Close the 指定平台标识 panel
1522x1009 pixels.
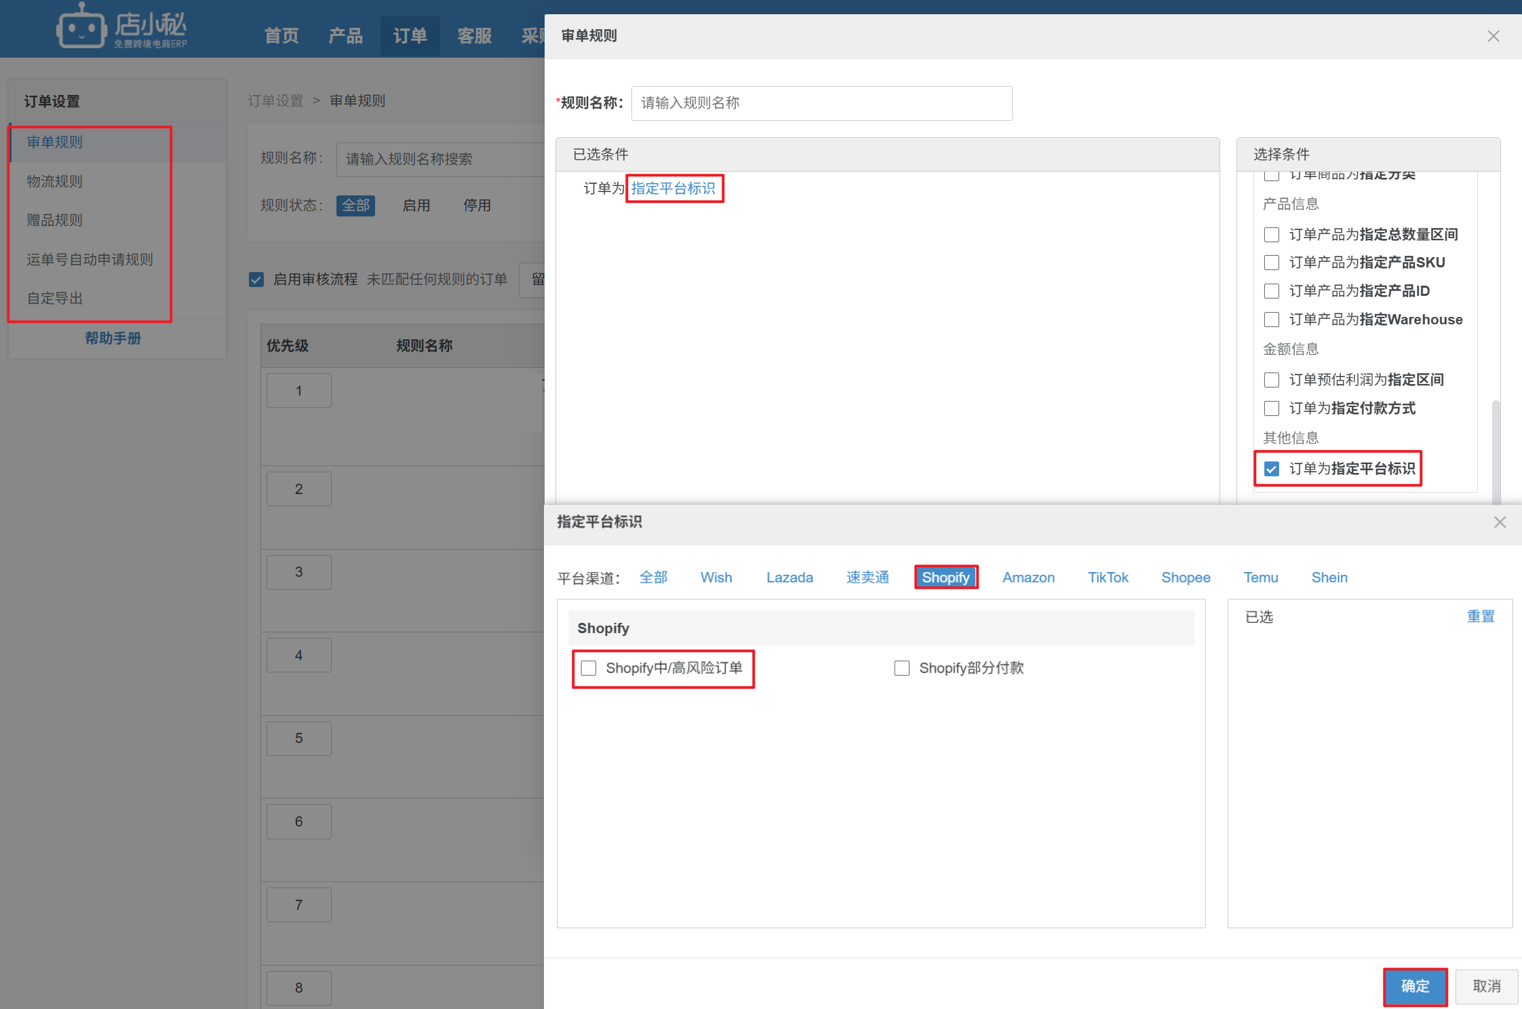[x=1500, y=522]
